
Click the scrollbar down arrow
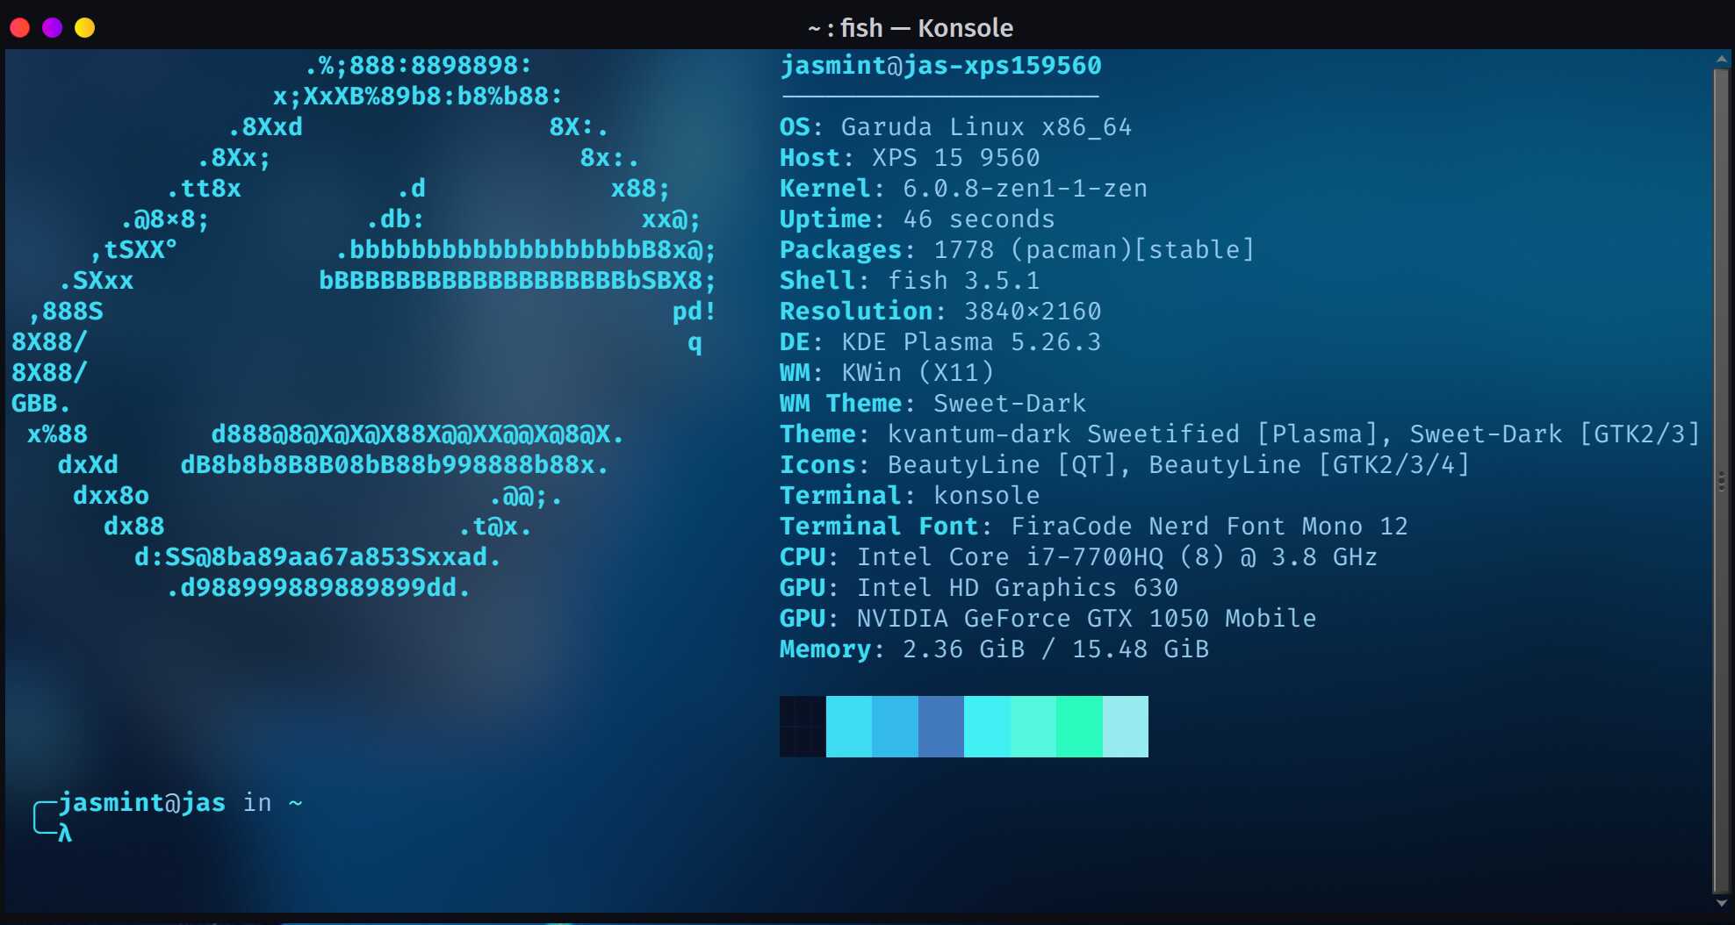tap(1721, 903)
